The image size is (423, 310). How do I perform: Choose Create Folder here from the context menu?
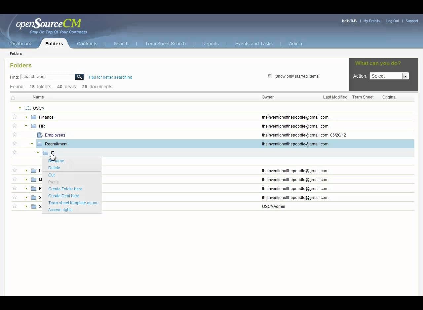click(65, 189)
